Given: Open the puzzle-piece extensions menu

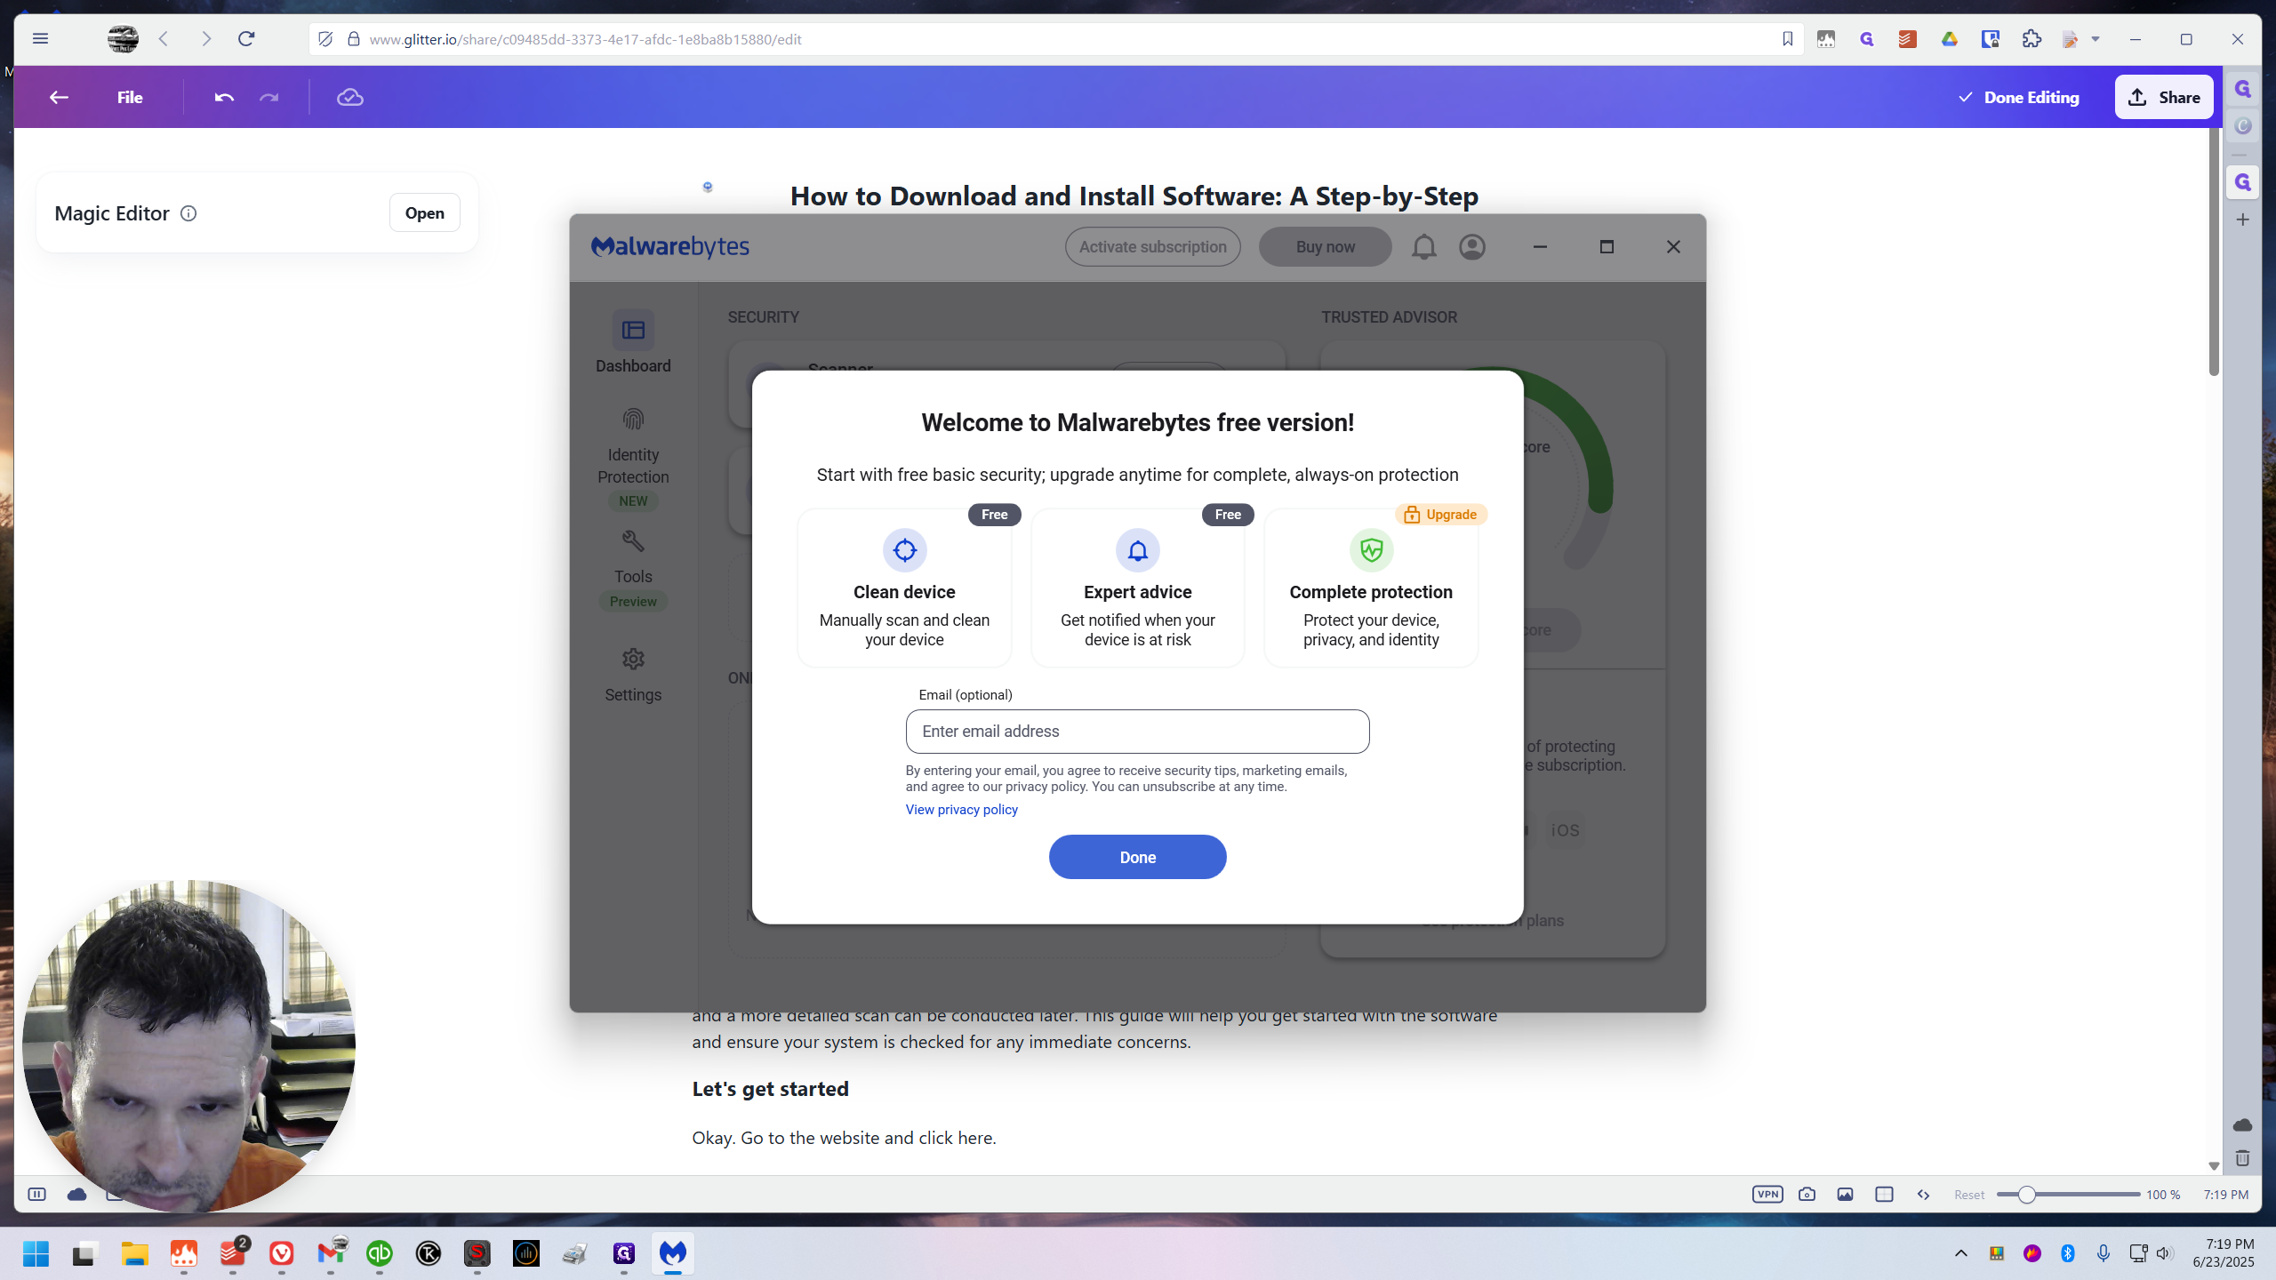Looking at the screenshot, I should [x=2032, y=38].
